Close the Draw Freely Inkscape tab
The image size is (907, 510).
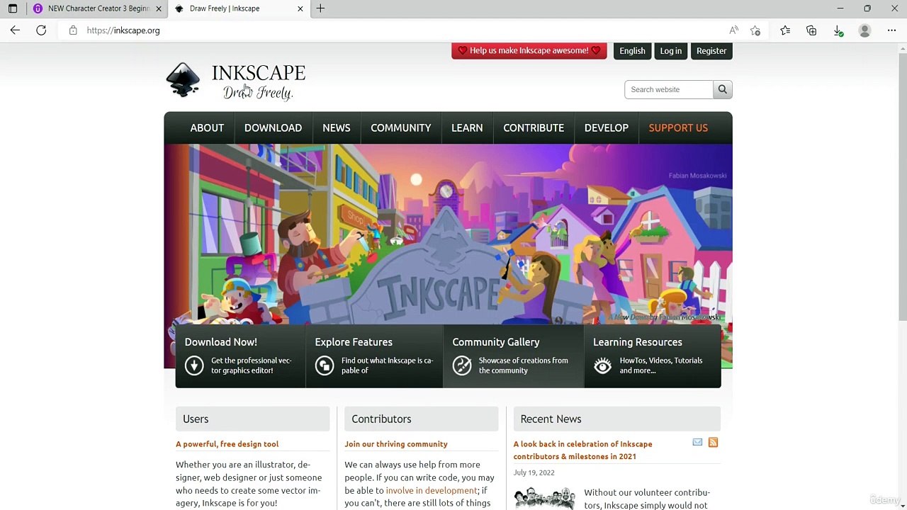coord(300,8)
